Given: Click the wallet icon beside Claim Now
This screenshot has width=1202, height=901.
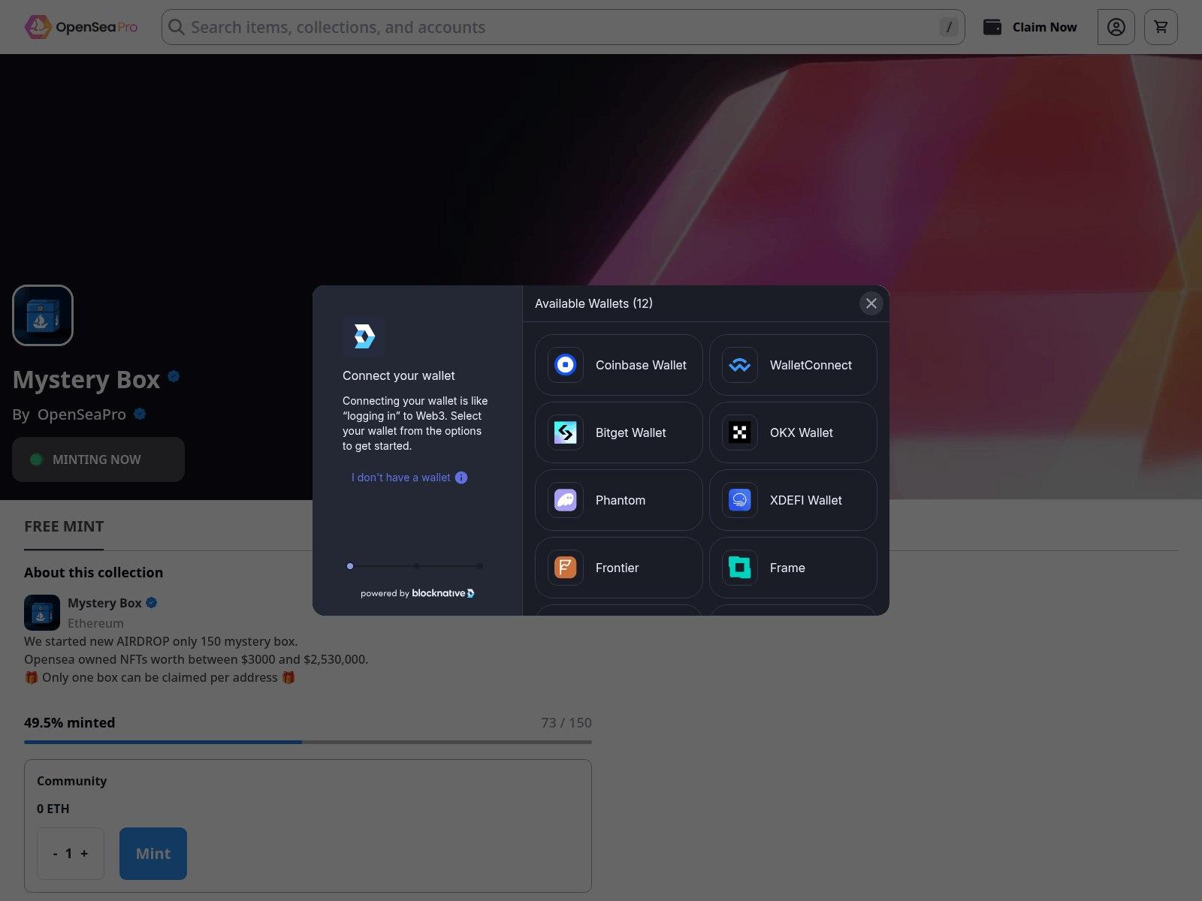Looking at the screenshot, I should 992,27.
